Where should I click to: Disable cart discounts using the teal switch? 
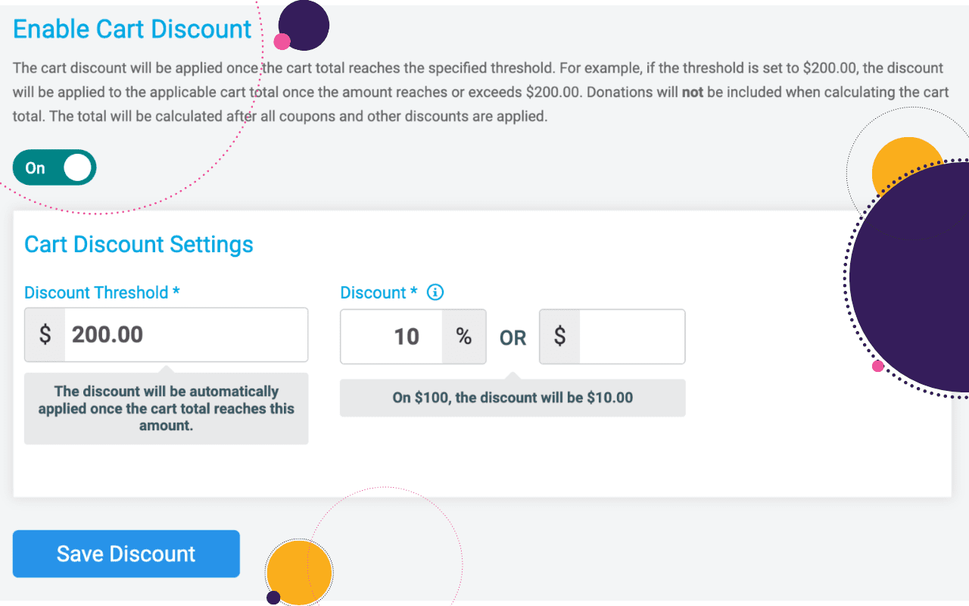coord(54,167)
